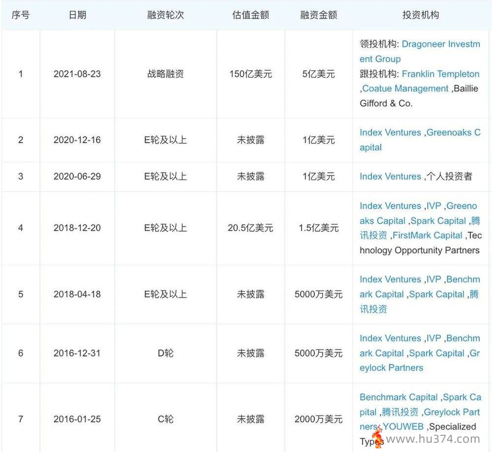Click the 日期 column header
Viewport: 492px width, 452px height.
point(77,15)
